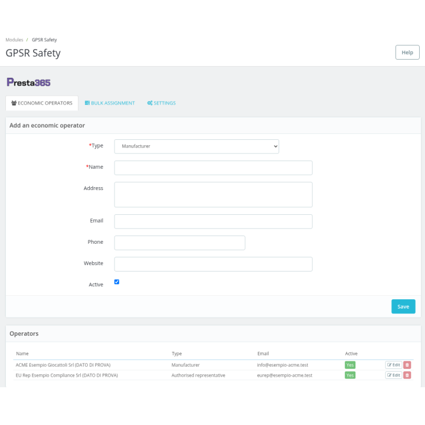Switch to the Bulk Assignment tab

(110, 103)
